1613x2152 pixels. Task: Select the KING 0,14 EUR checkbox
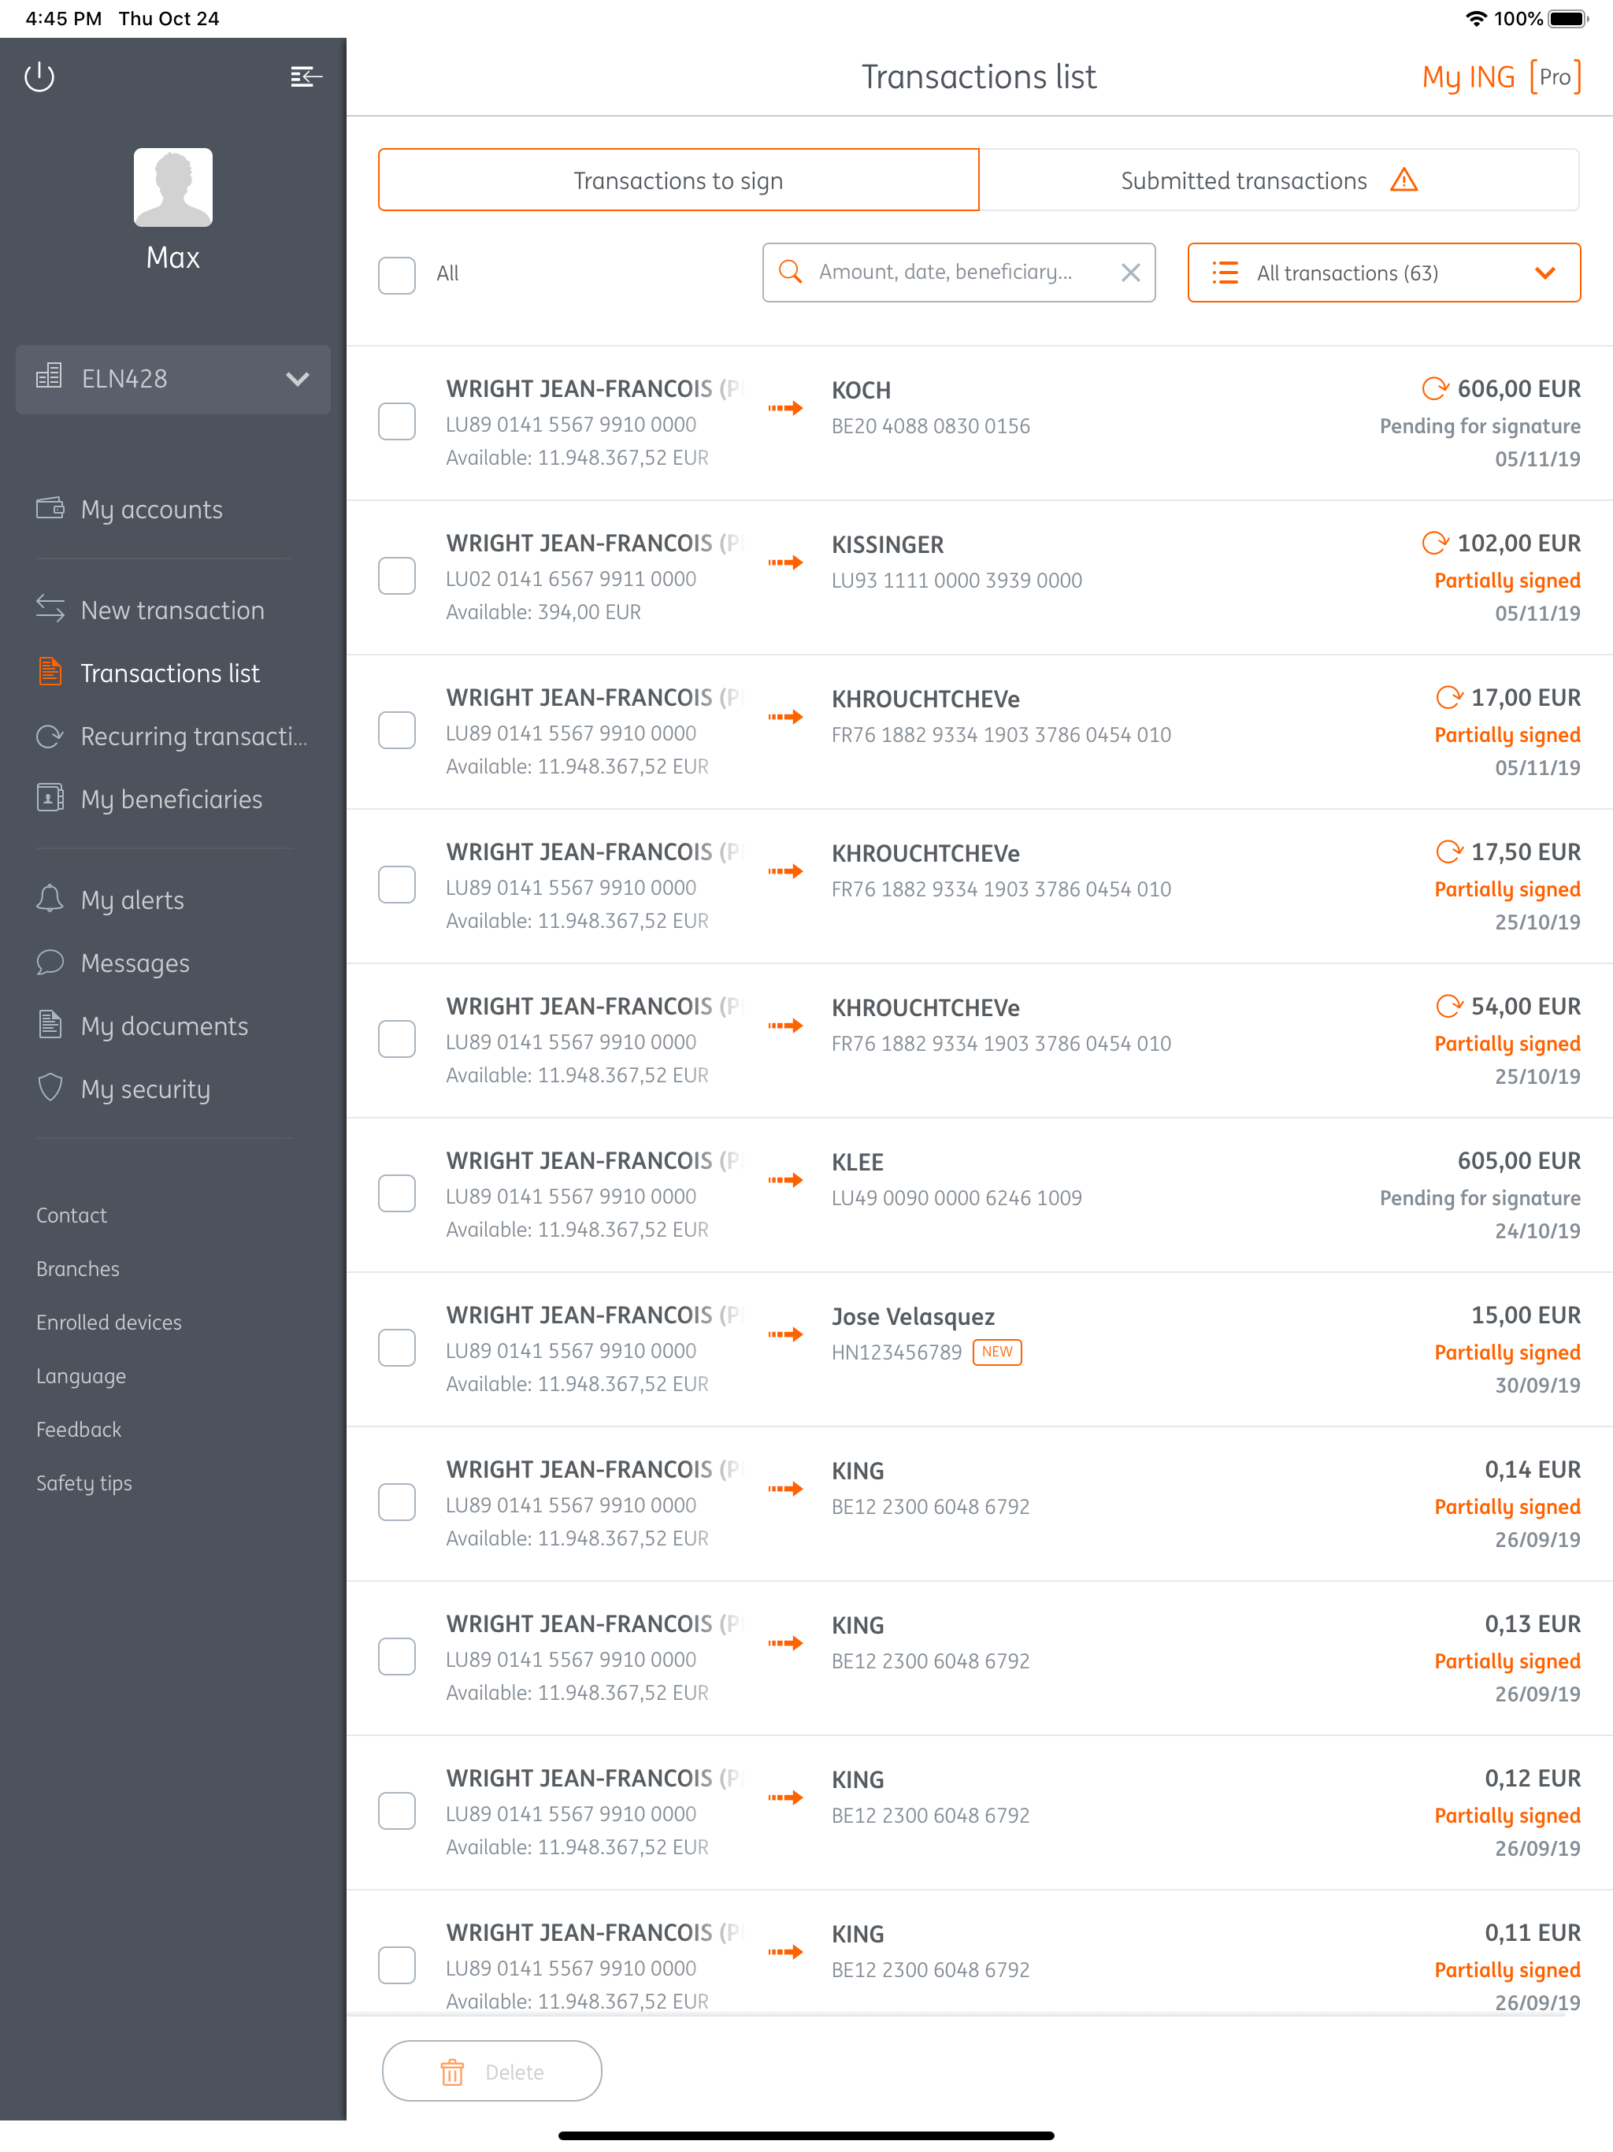point(397,1502)
